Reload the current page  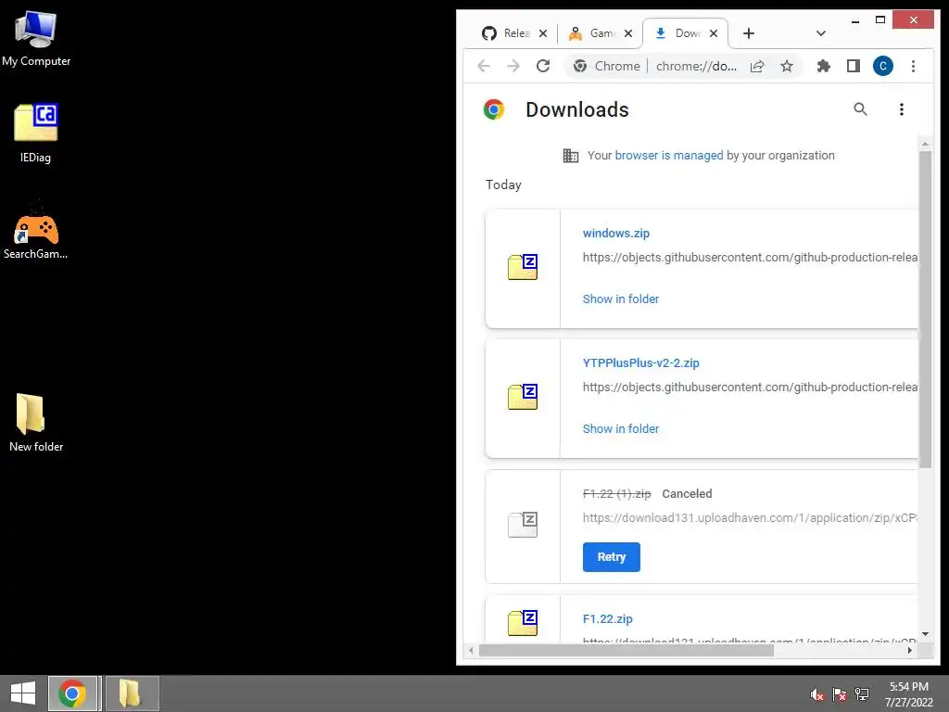click(543, 66)
